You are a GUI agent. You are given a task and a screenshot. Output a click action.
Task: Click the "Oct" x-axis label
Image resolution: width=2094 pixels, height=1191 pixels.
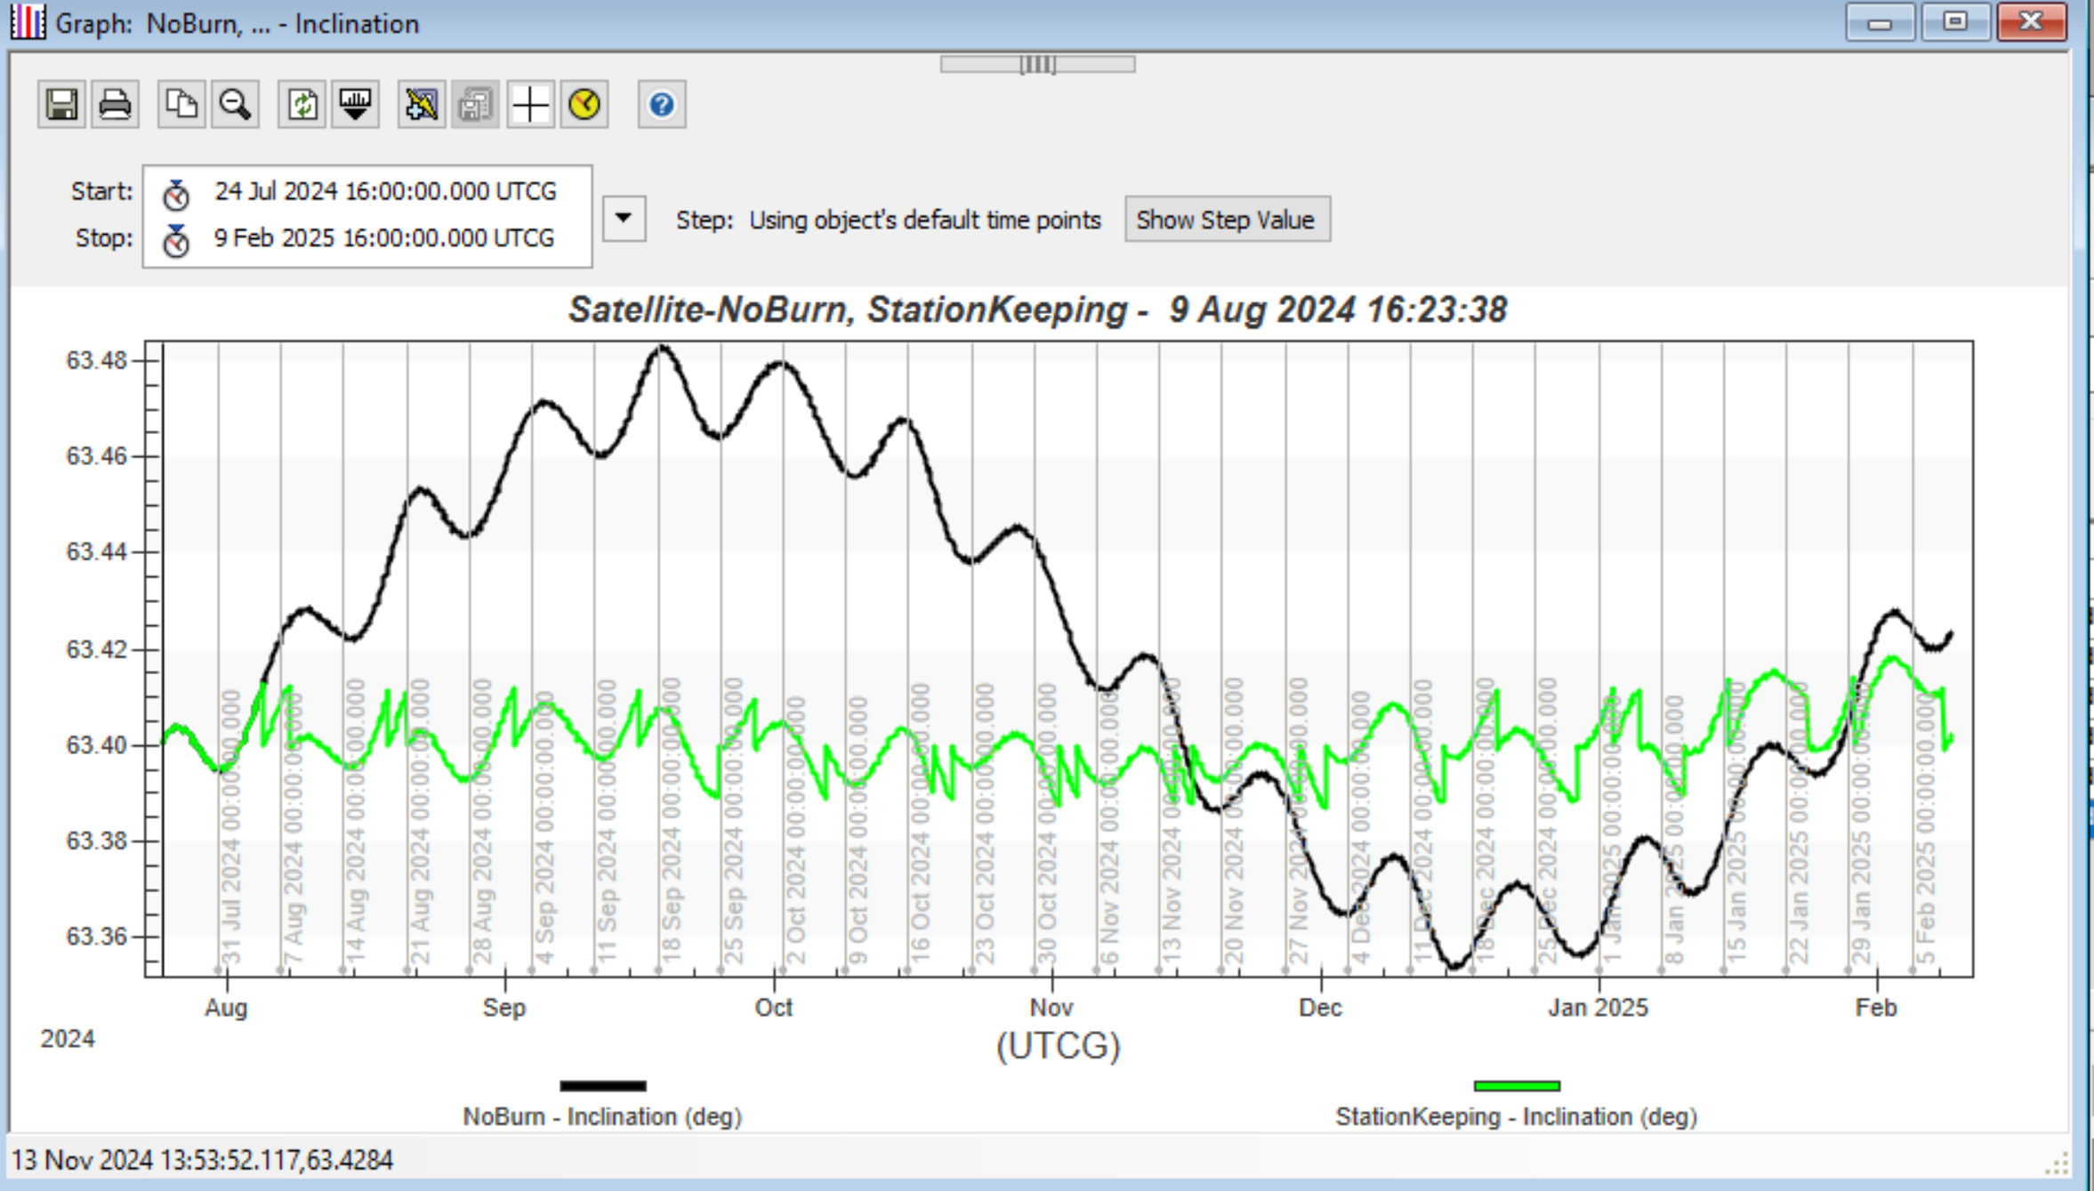tap(774, 1008)
